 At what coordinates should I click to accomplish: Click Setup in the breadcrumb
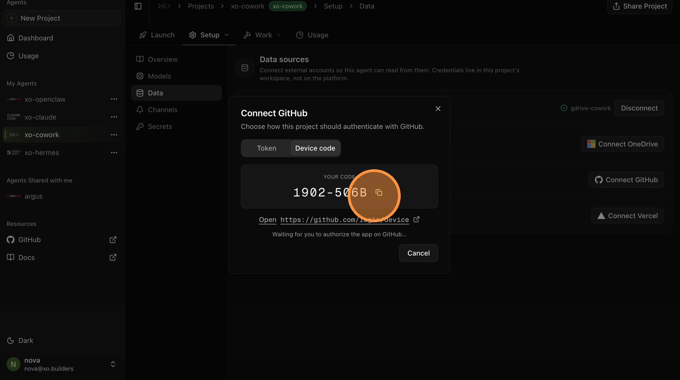(x=333, y=6)
